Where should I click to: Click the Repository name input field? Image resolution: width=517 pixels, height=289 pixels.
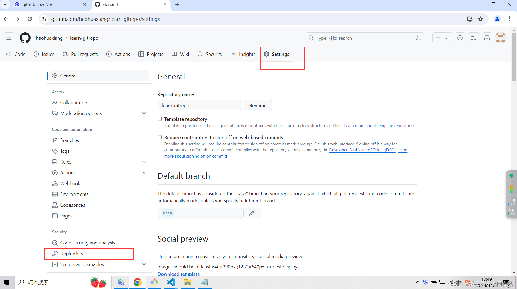pos(199,105)
